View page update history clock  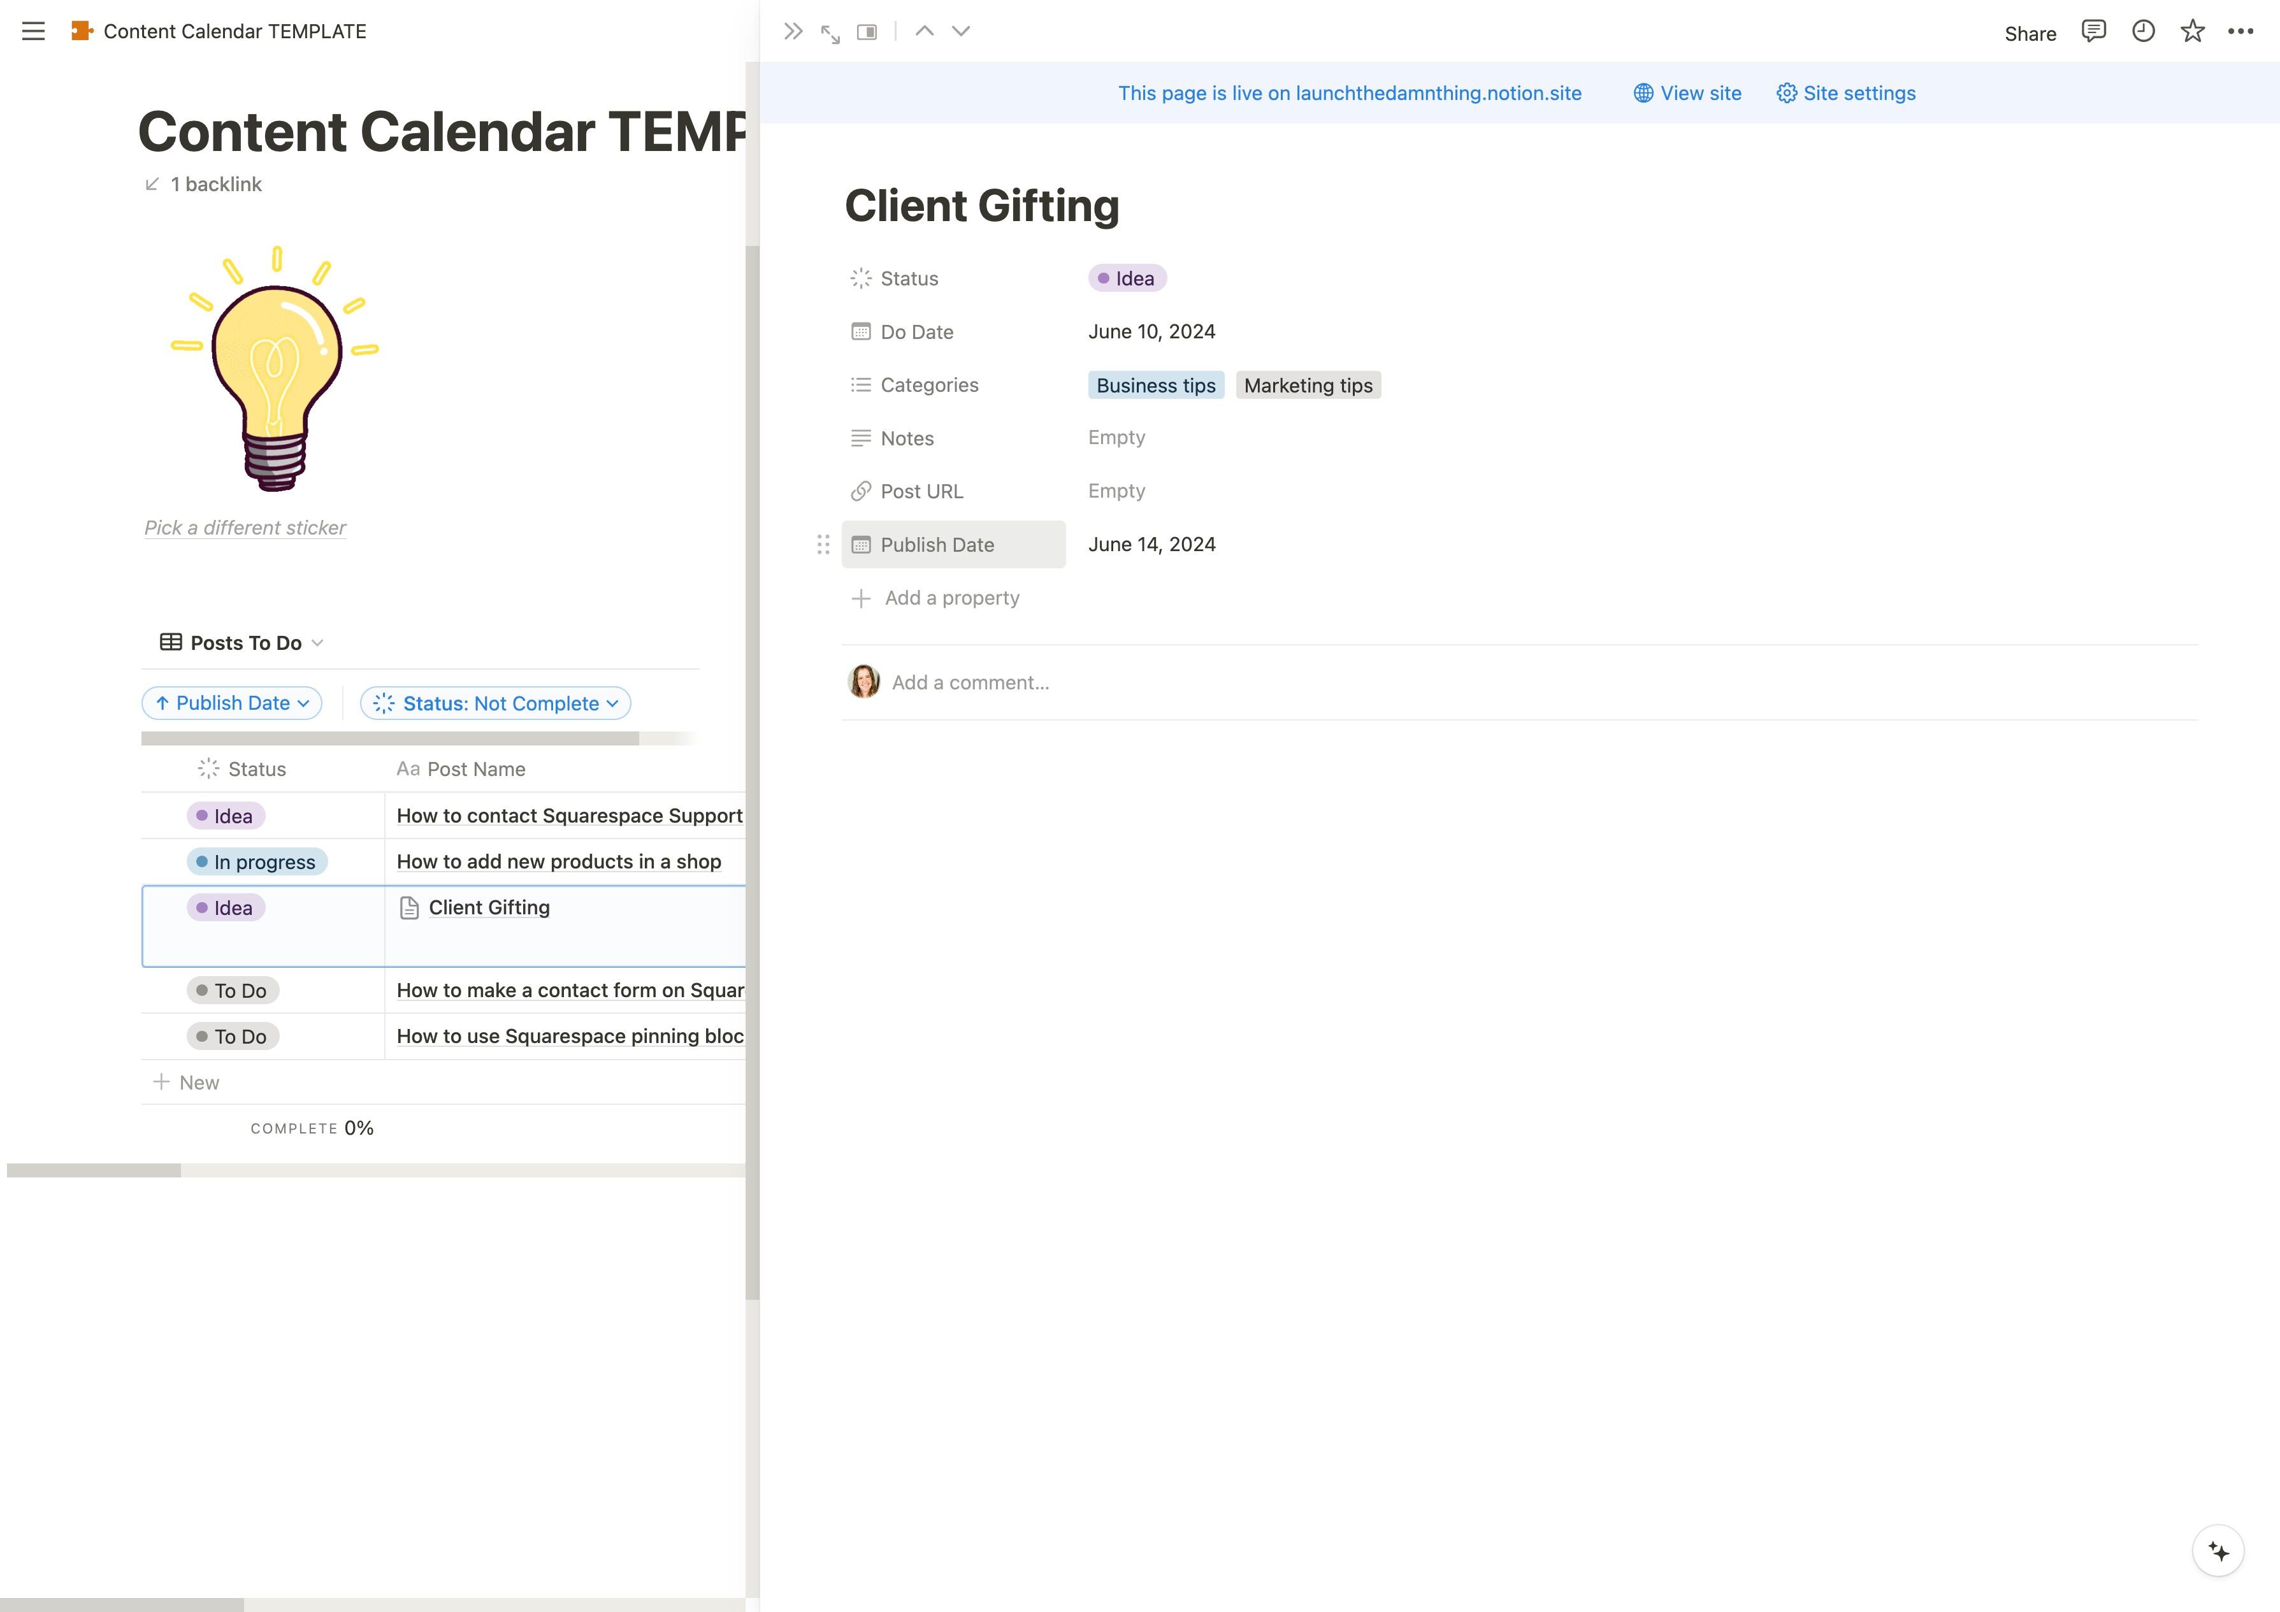[2143, 32]
